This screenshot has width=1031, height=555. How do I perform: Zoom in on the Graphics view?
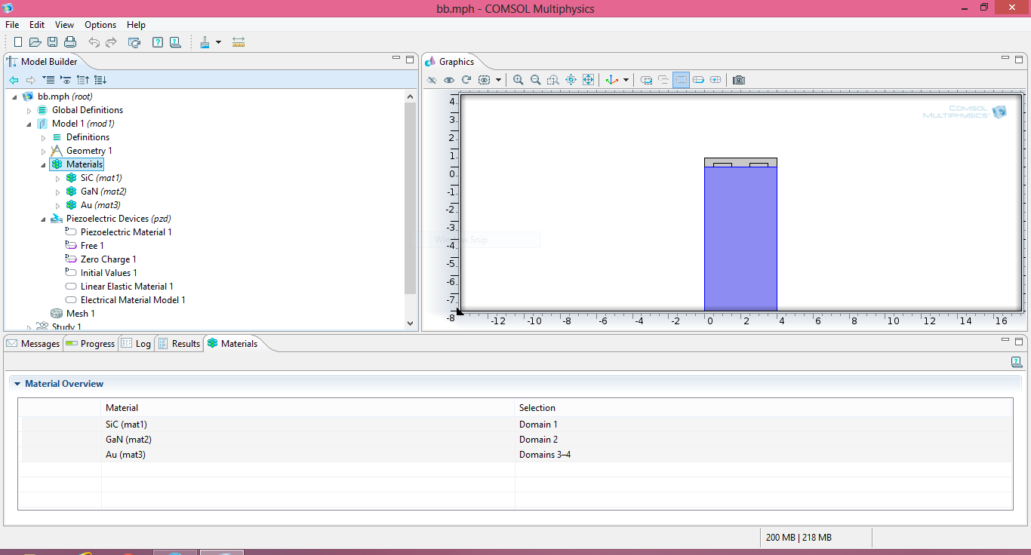click(x=518, y=80)
